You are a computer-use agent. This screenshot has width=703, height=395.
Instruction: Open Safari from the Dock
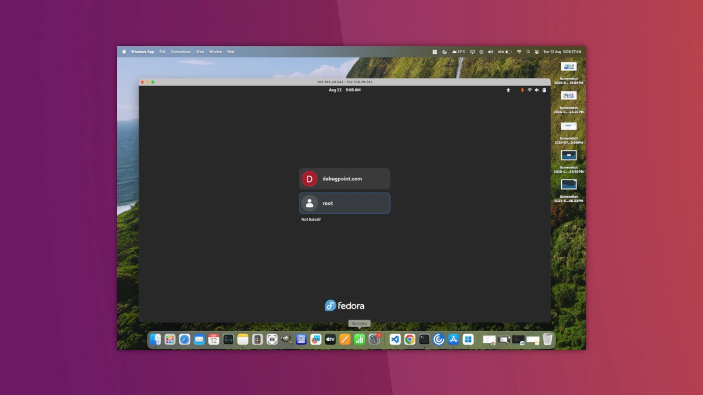tap(185, 339)
